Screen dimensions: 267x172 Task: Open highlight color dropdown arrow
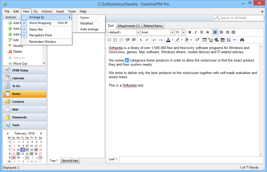[x=182, y=40]
